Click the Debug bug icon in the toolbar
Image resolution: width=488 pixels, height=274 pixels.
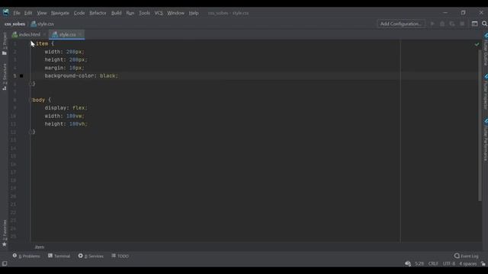(442, 24)
